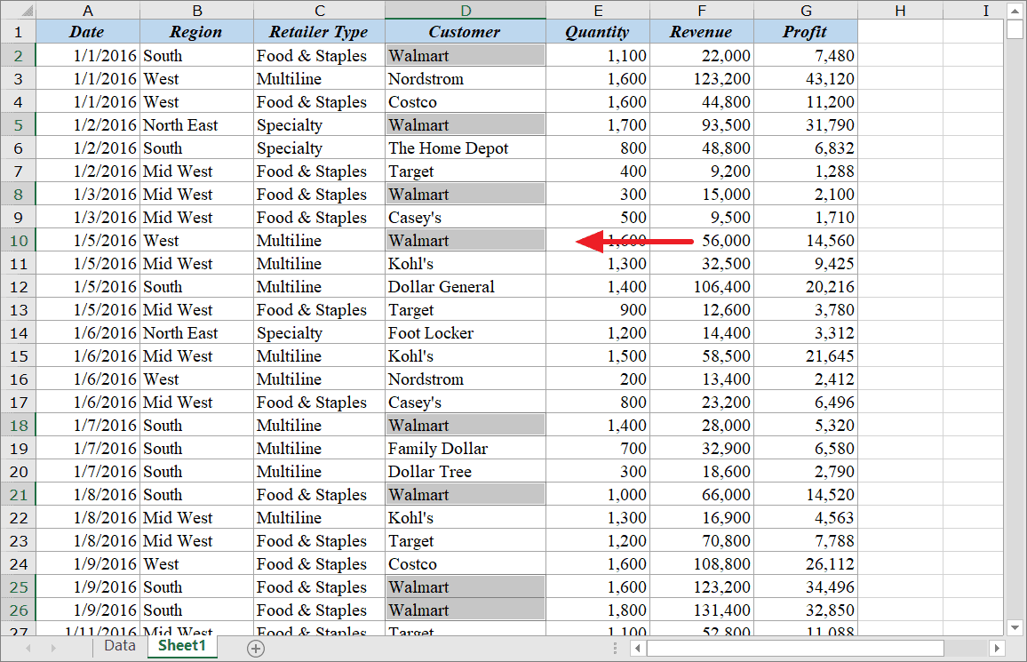
Task: Select the Revenue header cell
Action: (701, 31)
